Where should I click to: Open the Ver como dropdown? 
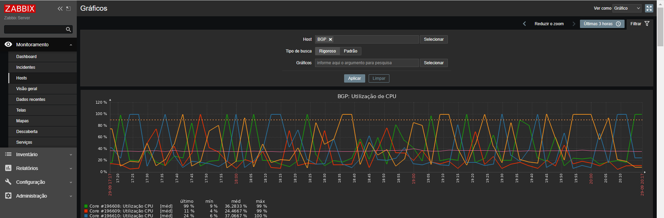627,8
